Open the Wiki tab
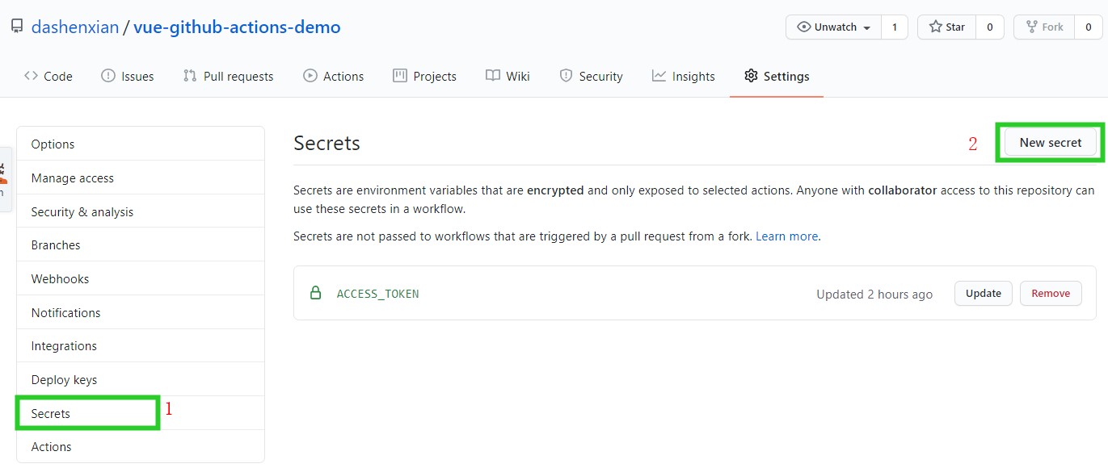This screenshot has width=1108, height=468. tap(508, 76)
